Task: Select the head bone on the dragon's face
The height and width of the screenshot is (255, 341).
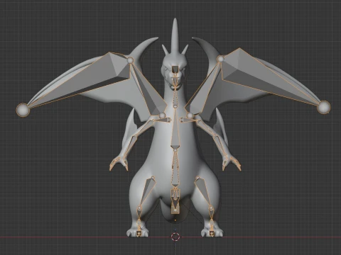Action: [175, 70]
